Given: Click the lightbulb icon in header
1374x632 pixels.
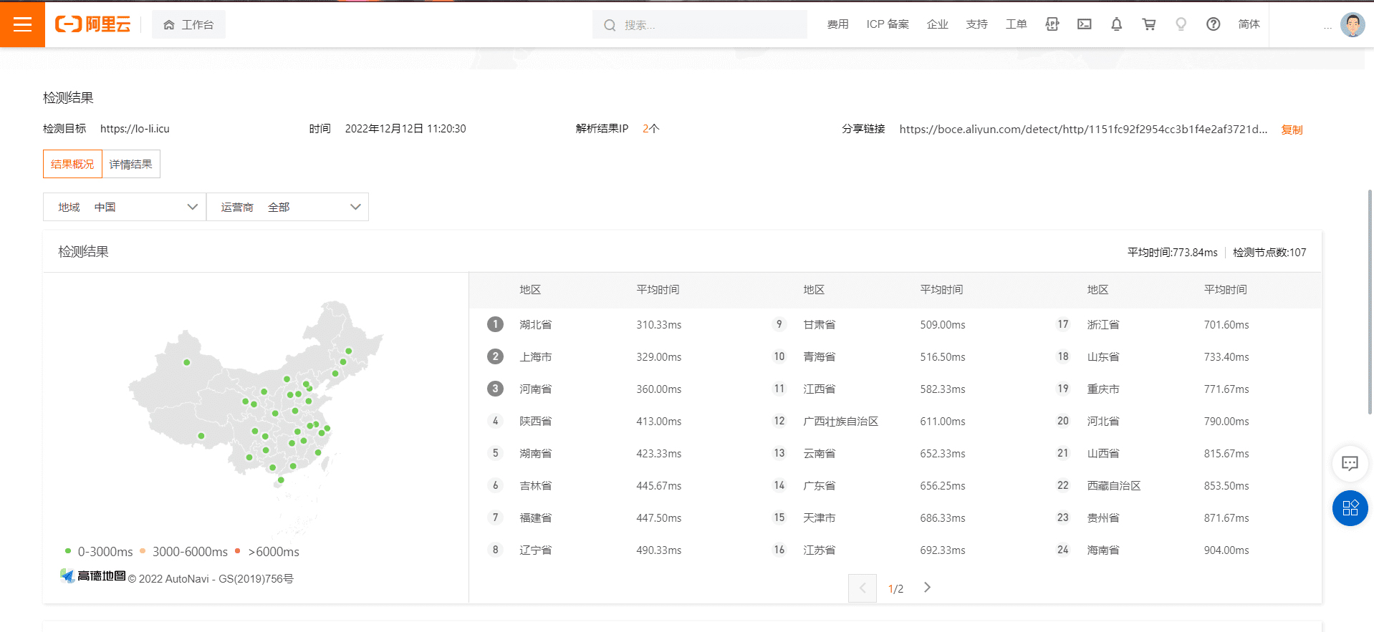Looking at the screenshot, I should pos(1181,24).
